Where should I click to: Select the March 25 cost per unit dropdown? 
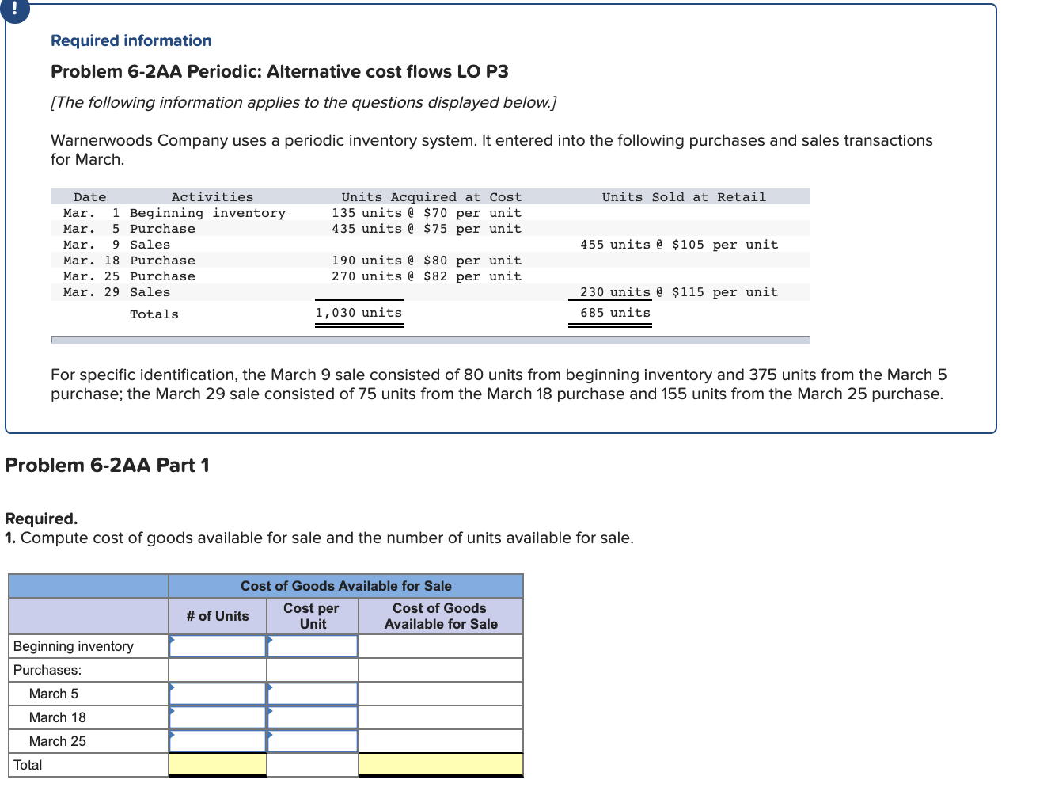point(313,741)
